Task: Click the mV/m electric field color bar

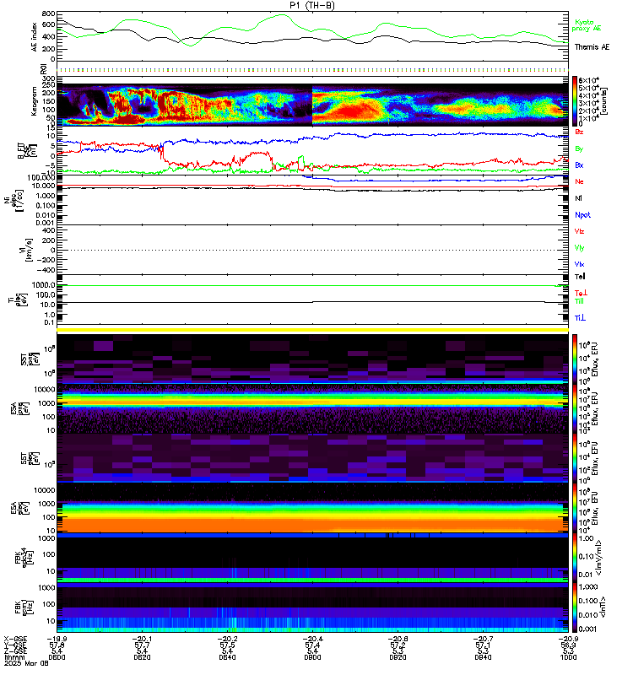Action: click(x=575, y=558)
